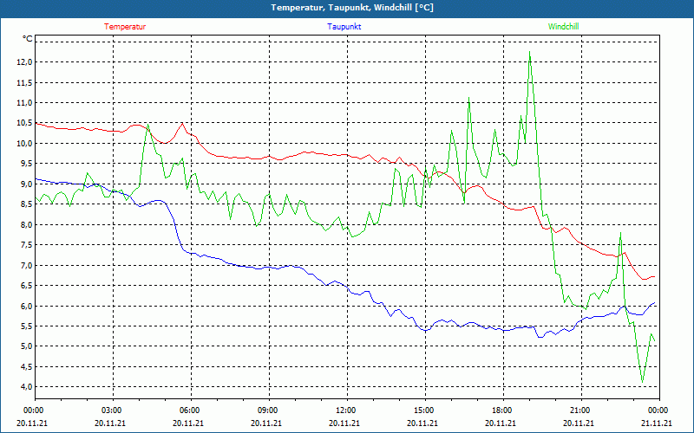This screenshot has height=433, width=694.
Task: Click the 20.11.21 date beneath 12:00
Action: coord(344,423)
